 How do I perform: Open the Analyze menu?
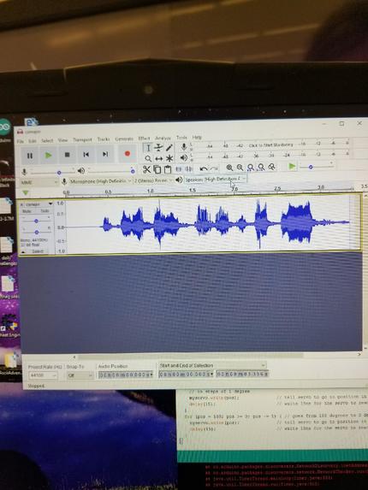pyautogui.click(x=163, y=138)
